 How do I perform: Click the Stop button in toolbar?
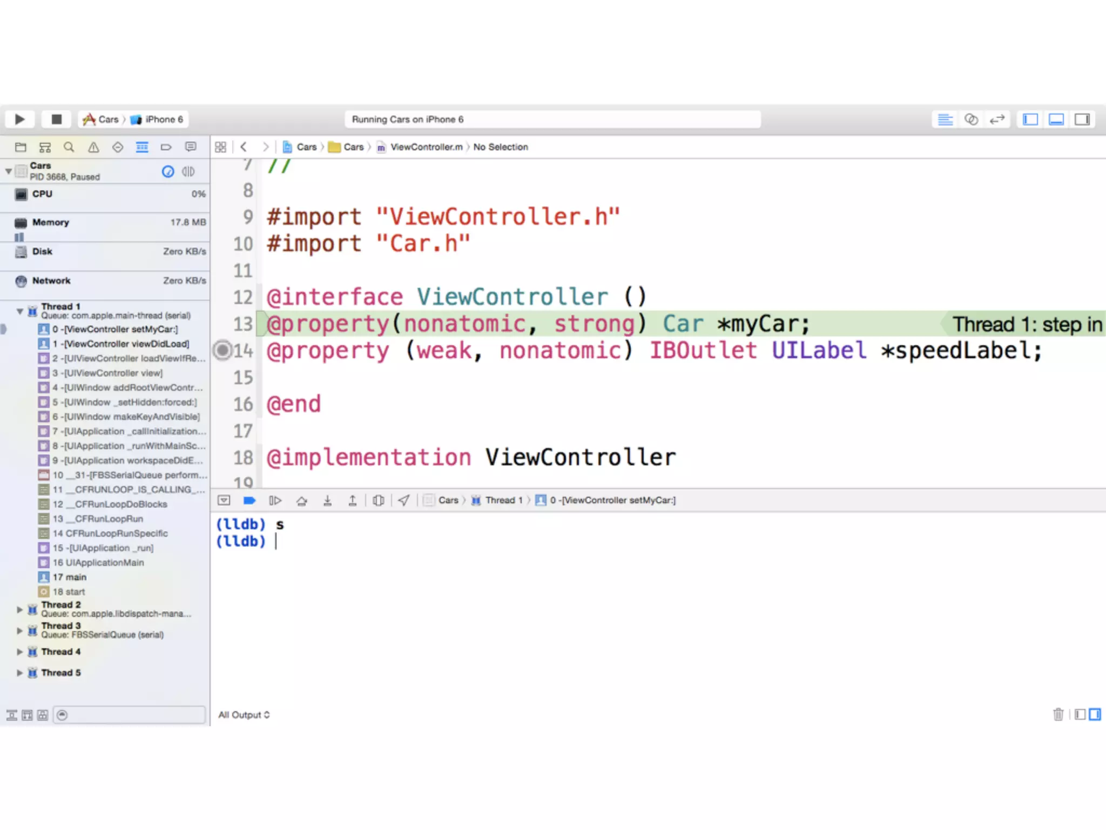point(56,119)
